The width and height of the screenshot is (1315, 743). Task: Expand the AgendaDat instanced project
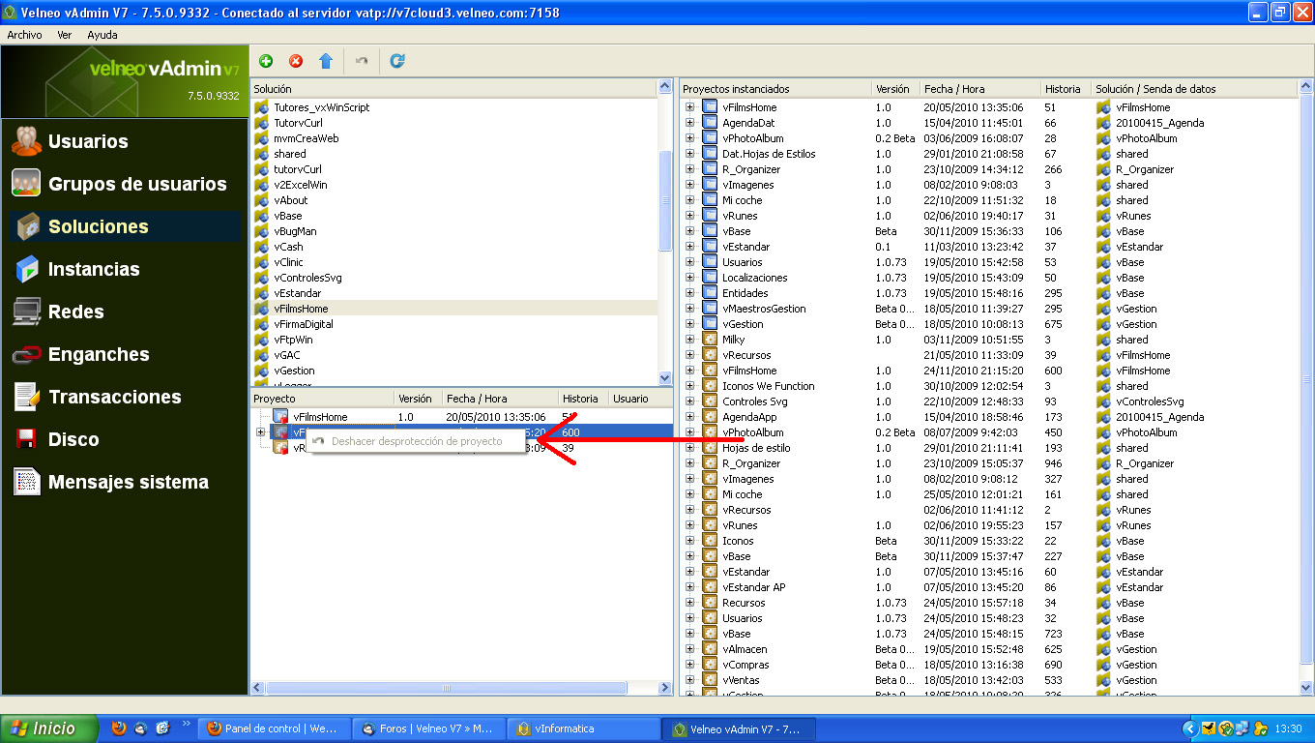690,123
